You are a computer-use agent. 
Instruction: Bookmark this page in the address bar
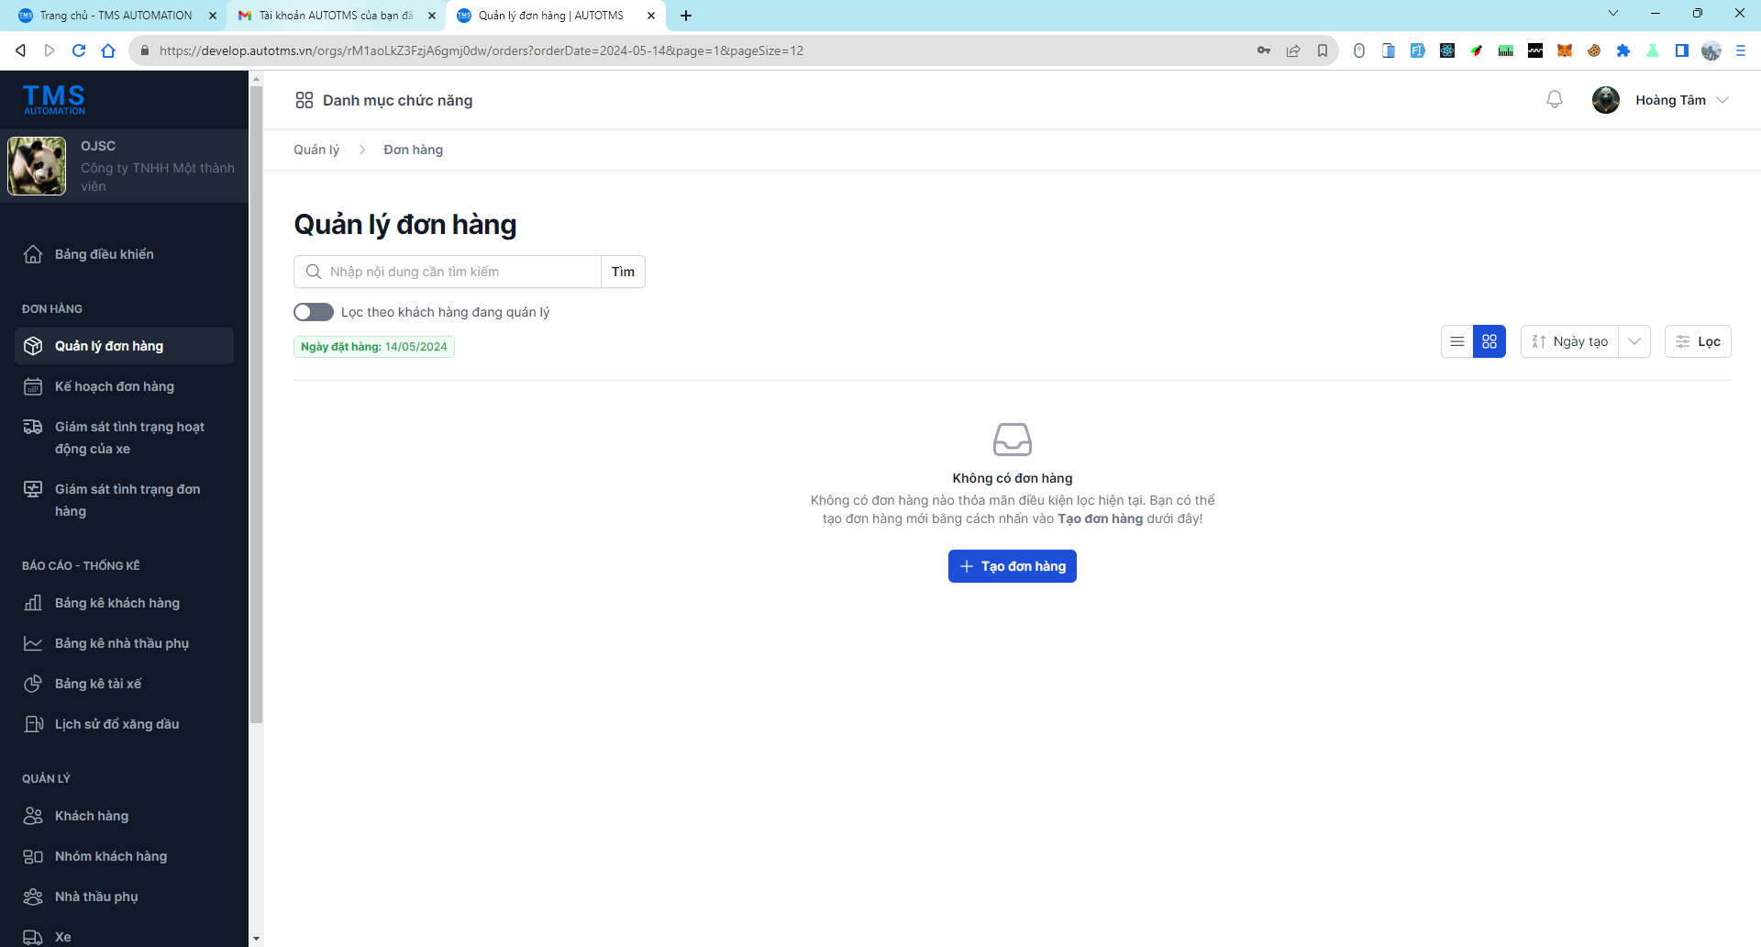coord(1322,50)
